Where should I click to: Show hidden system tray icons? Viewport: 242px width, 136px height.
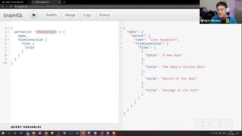tap(210, 133)
